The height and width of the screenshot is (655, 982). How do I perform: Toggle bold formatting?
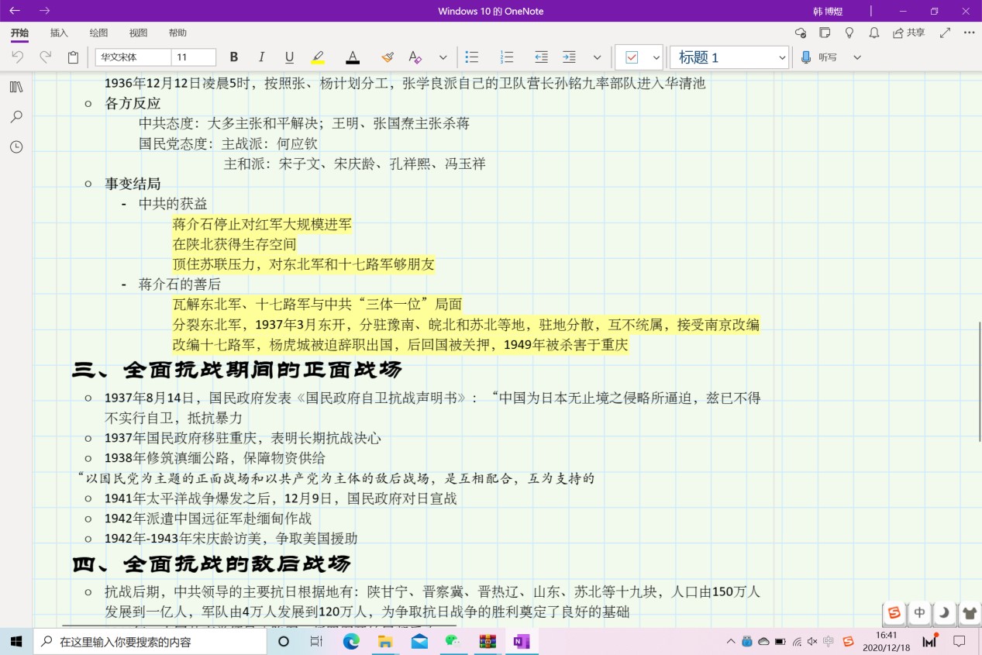(x=234, y=57)
